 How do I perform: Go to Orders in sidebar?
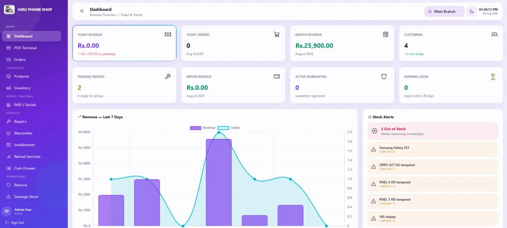pyautogui.click(x=32, y=59)
